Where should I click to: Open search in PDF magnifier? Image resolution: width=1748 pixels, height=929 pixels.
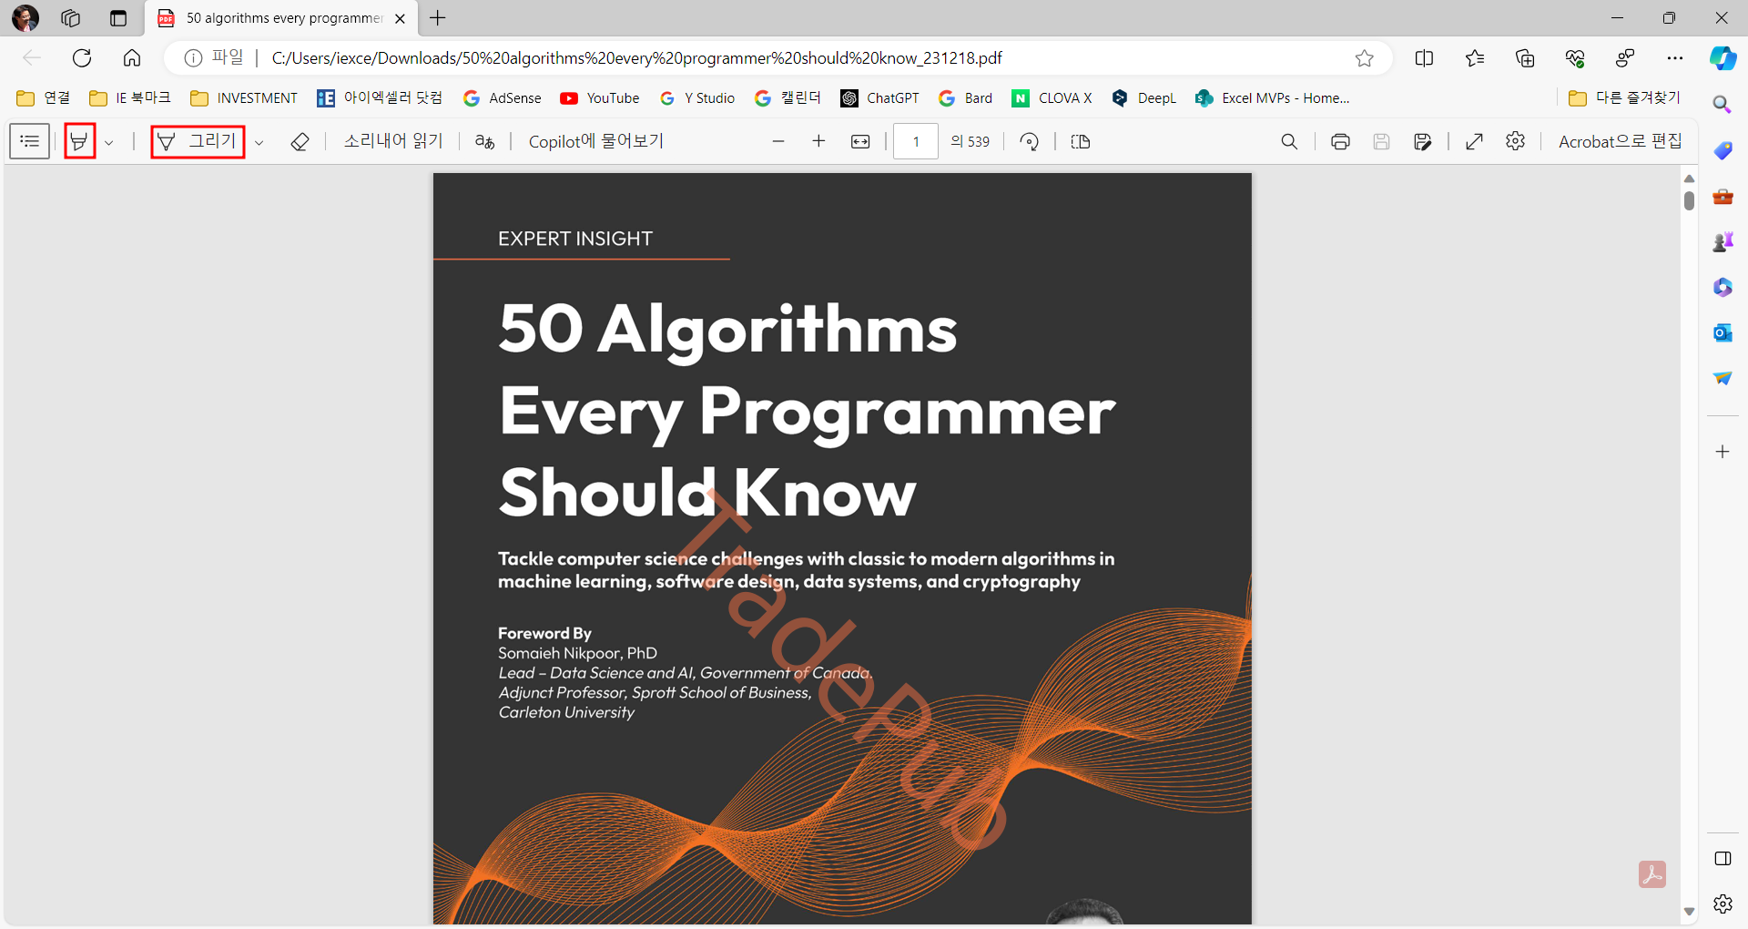(1289, 141)
